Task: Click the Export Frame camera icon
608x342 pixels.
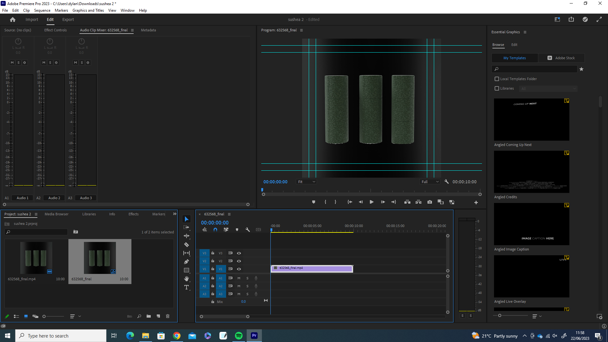Action: pyautogui.click(x=430, y=202)
